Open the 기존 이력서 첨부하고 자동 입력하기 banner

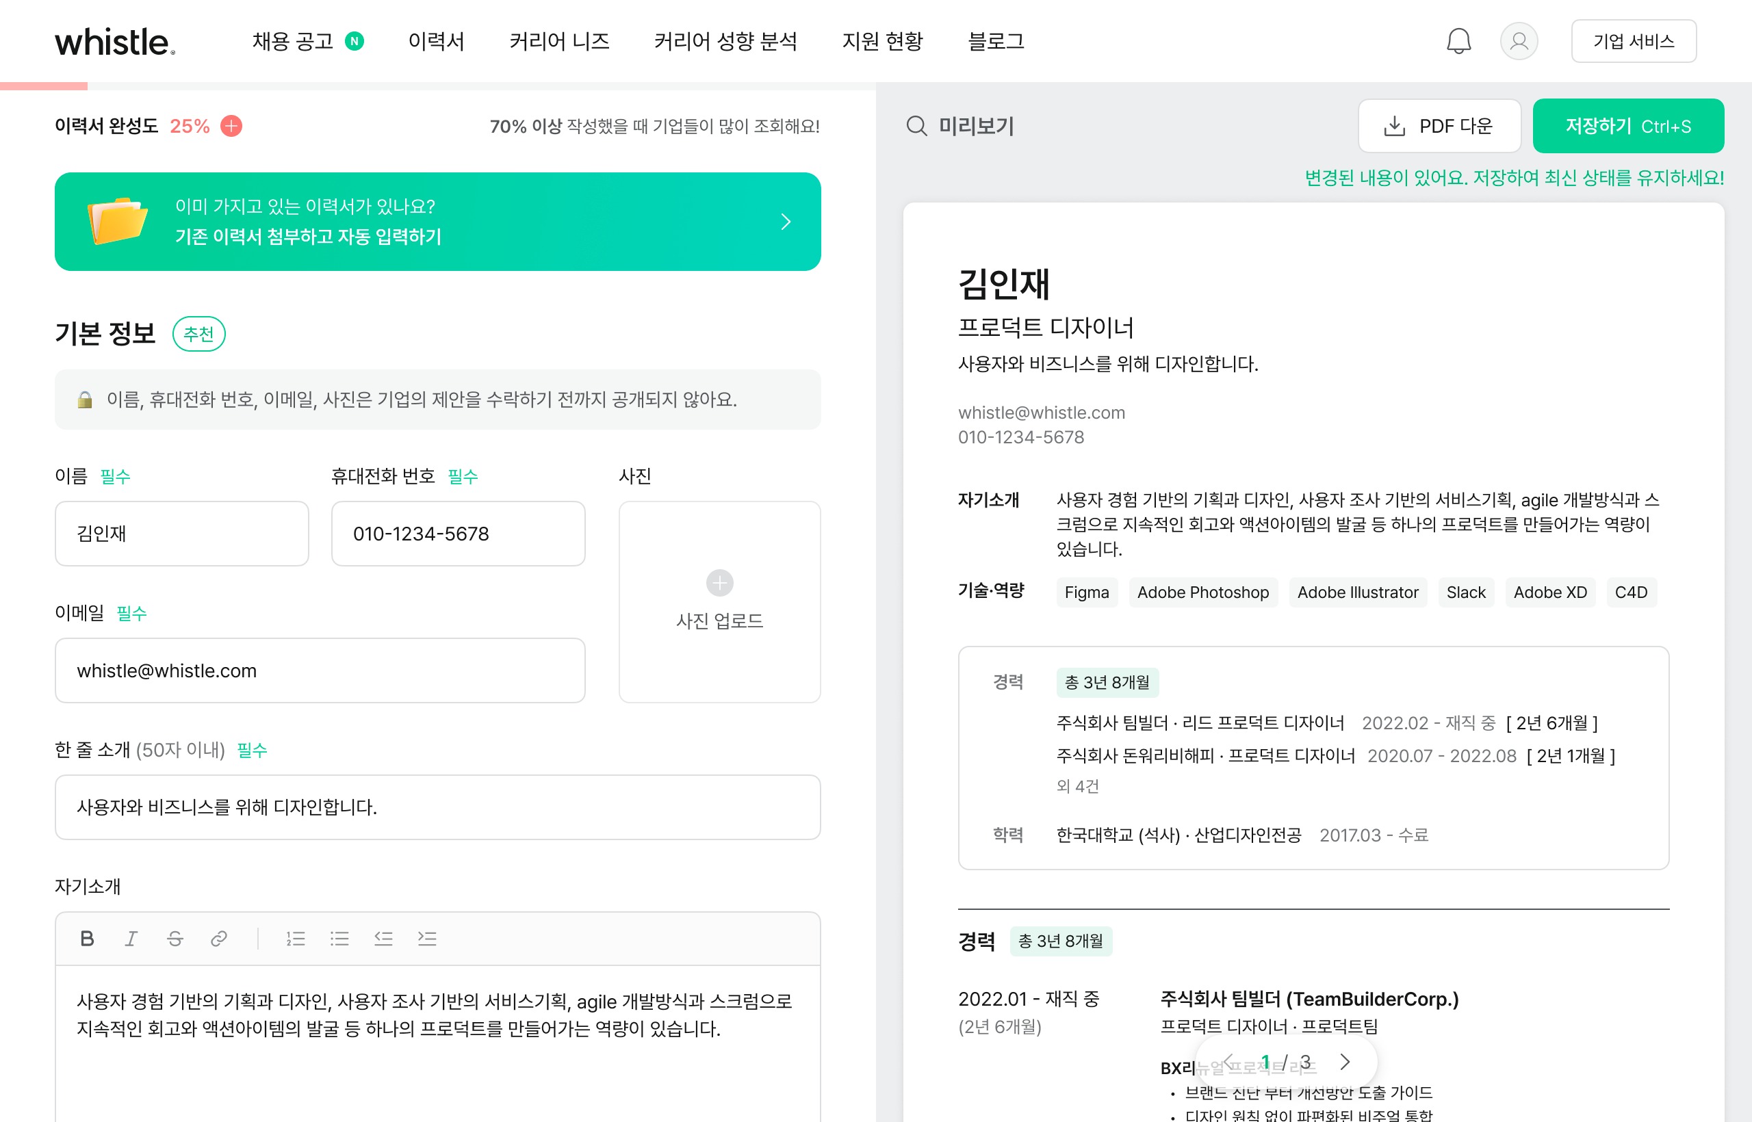[437, 222]
